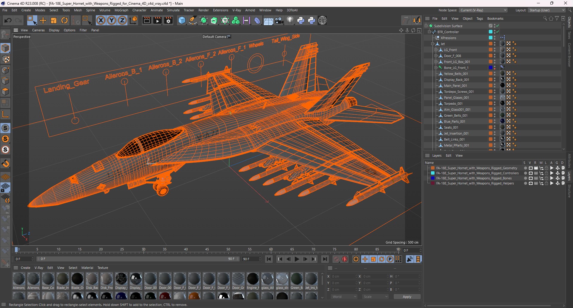Click the globe icon in toolbar
573x308 pixels.
click(x=322, y=20)
